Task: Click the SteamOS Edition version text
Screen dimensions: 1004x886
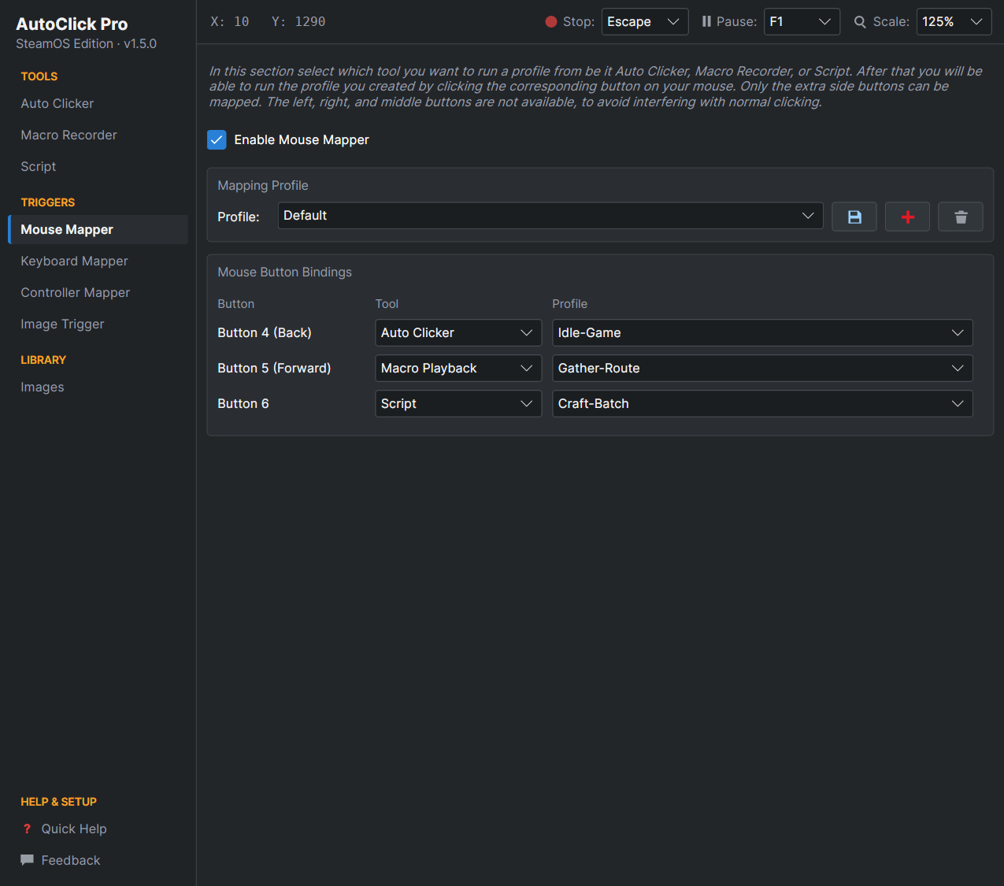Action: [87, 43]
